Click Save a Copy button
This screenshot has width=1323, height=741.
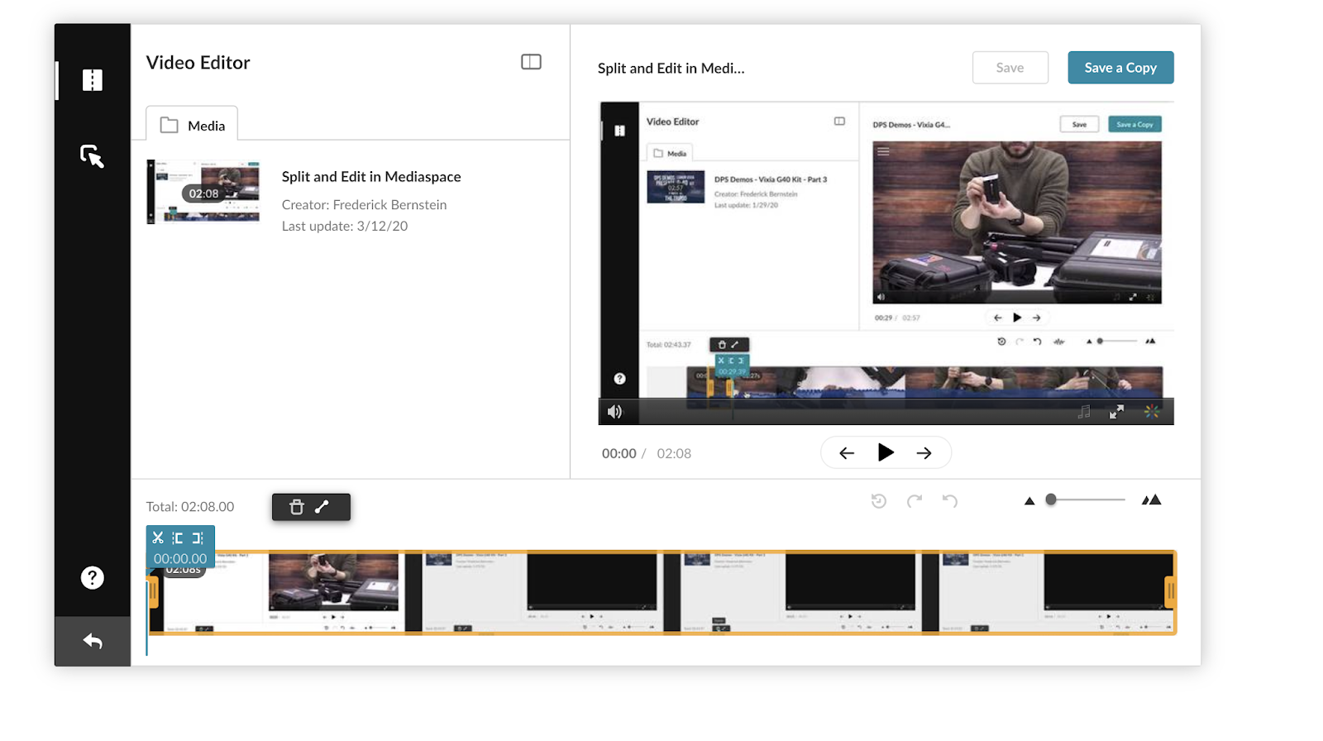tap(1120, 68)
